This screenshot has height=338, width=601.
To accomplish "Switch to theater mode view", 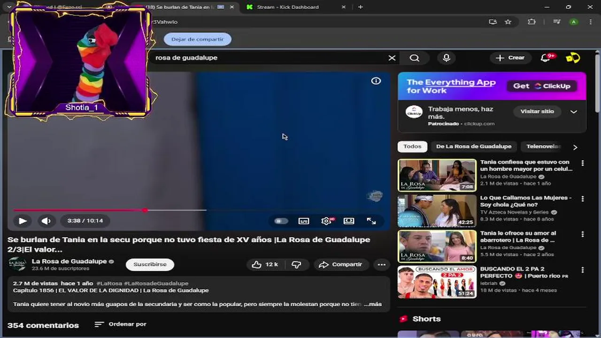I will 349,221.
